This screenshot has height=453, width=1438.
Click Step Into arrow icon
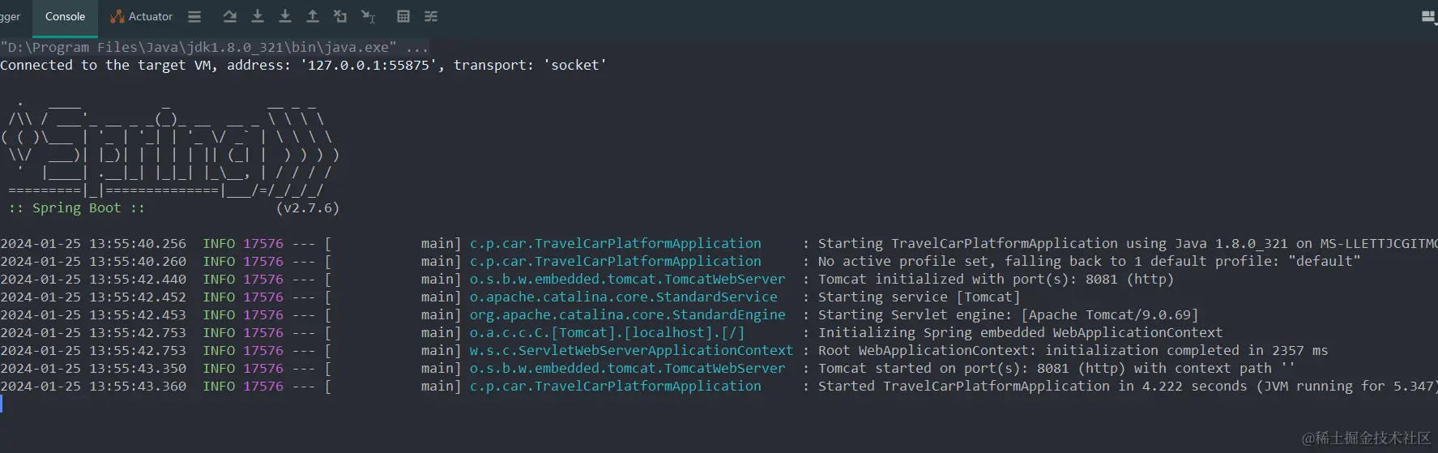point(258,16)
